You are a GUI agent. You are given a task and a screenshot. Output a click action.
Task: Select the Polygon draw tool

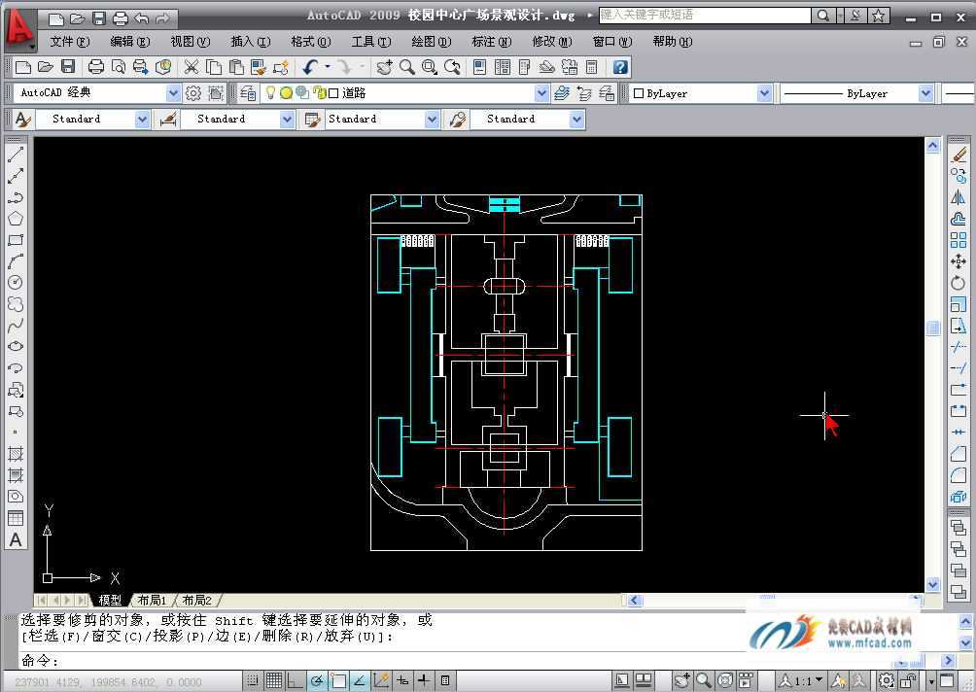(x=16, y=219)
